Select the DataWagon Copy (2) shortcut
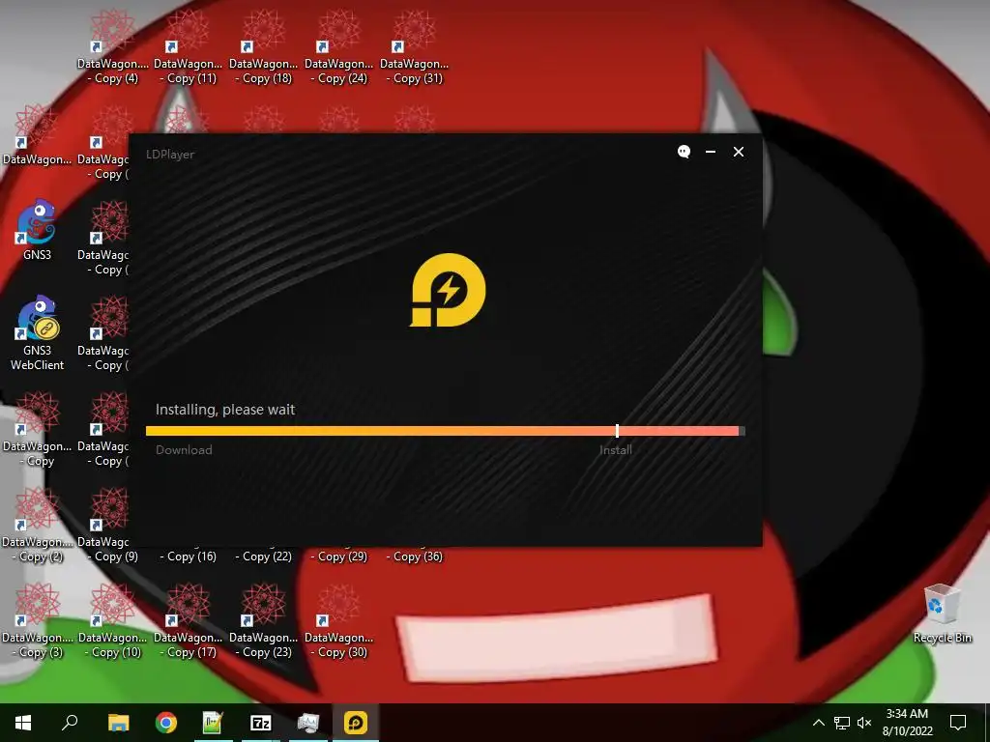This screenshot has width=990, height=742. 38,525
